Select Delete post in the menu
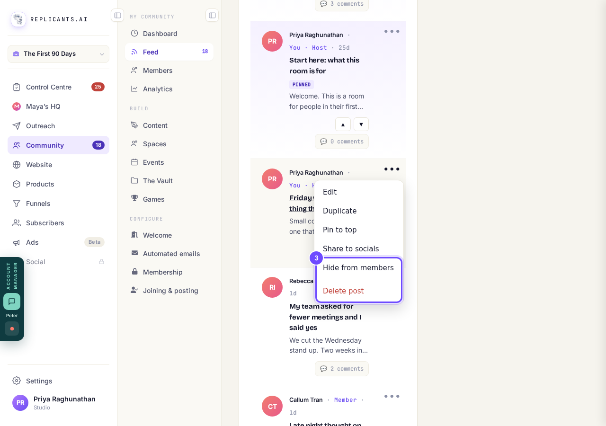 tap(359, 291)
